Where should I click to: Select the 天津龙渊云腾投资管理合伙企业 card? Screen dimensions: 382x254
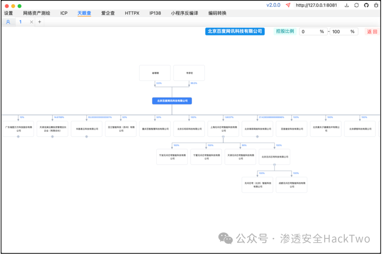52,129
